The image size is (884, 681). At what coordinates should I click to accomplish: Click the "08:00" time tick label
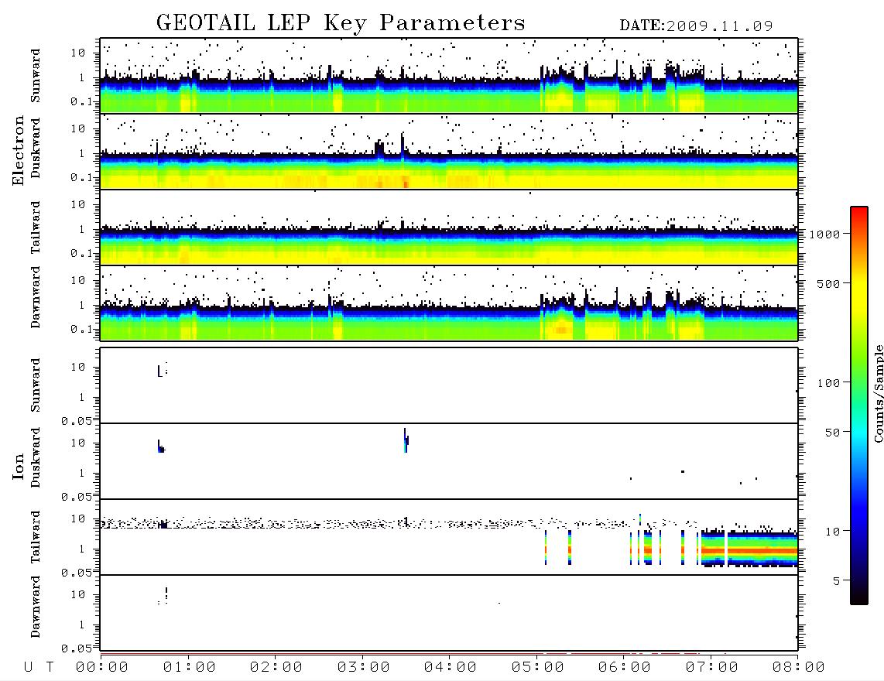click(x=799, y=668)
